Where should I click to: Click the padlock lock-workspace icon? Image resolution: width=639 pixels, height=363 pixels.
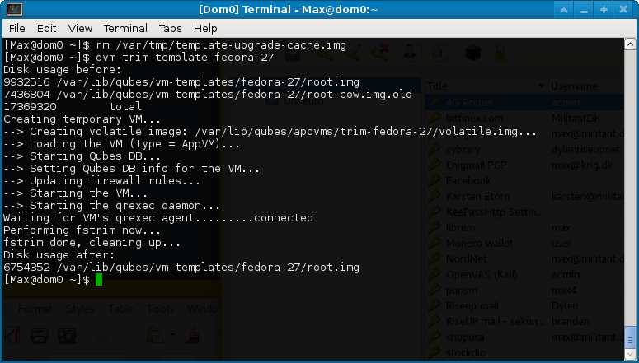point(500,53)
